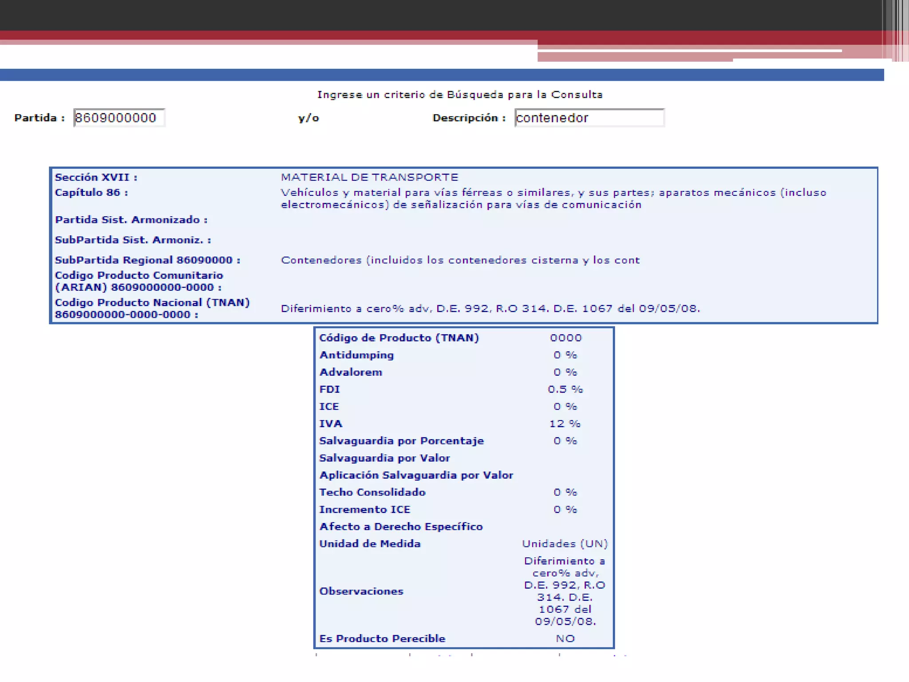Viewport: 909px width, 682px height.
Task: Click Código de Producto (TNAN) row
Action: [x=399, y=337]
